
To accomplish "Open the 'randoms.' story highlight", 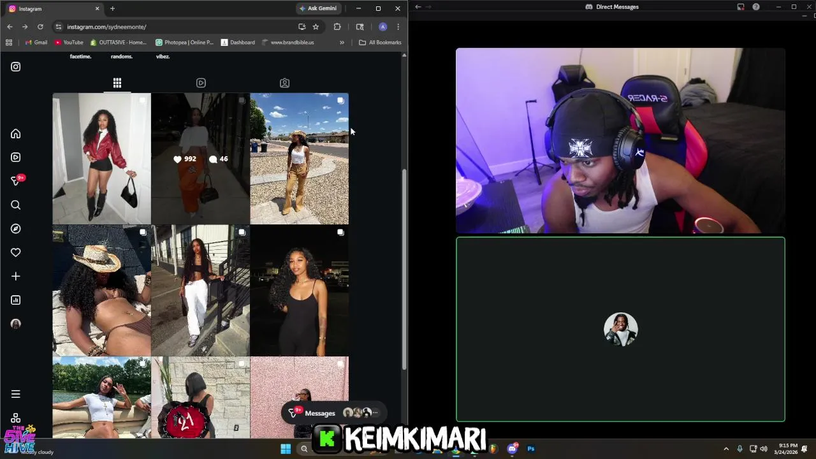I will pos(122,57).
